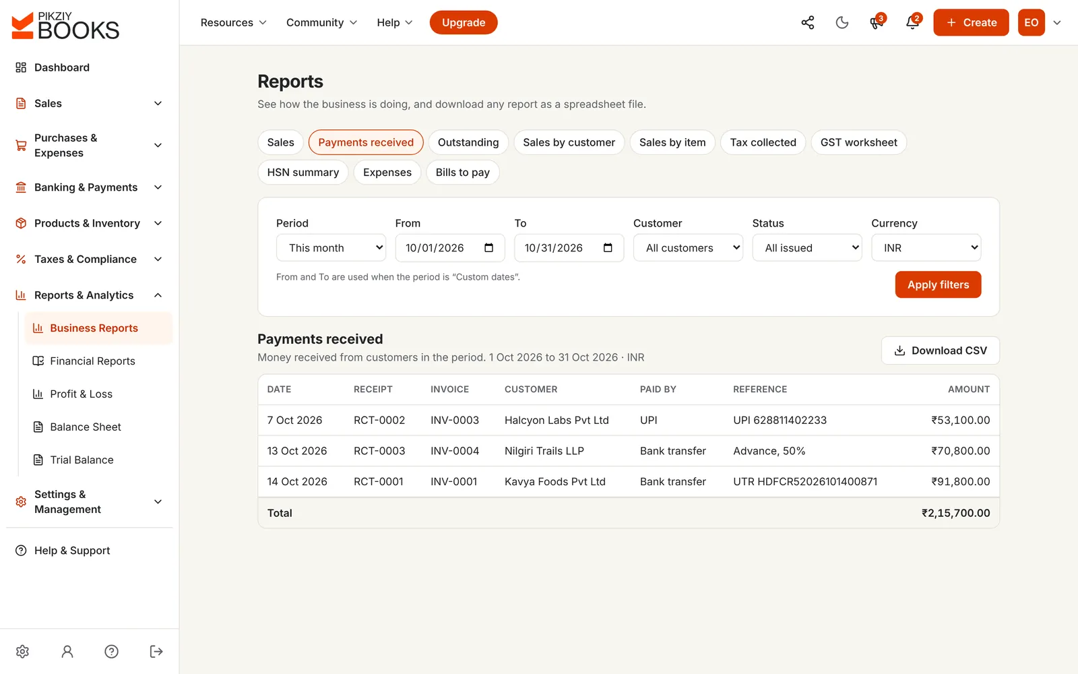Open Help & Support in sidebar
The width and height of the screenshot is (1078, 674).
pyautogui.click(x=90, y=551)
